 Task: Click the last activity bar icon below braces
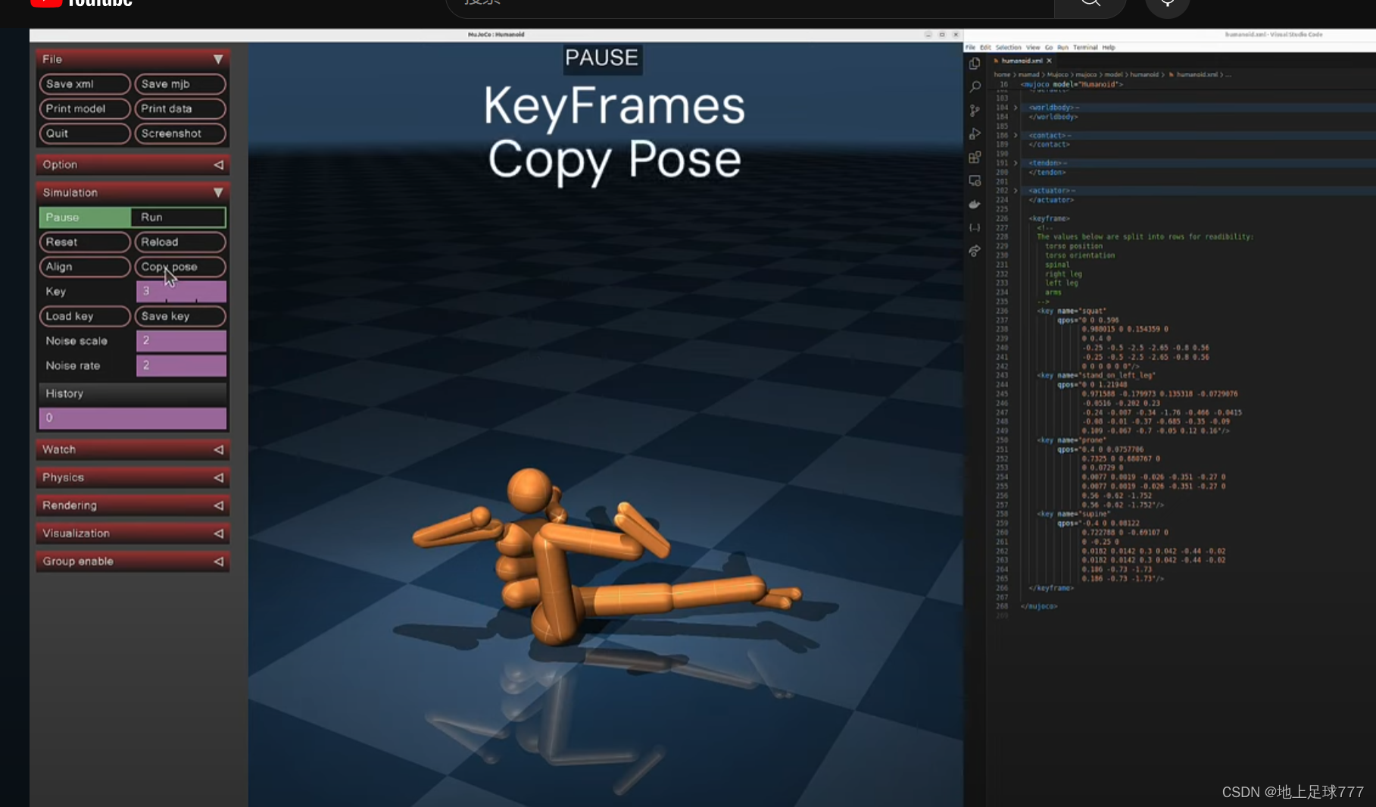(x=975, y=251)
